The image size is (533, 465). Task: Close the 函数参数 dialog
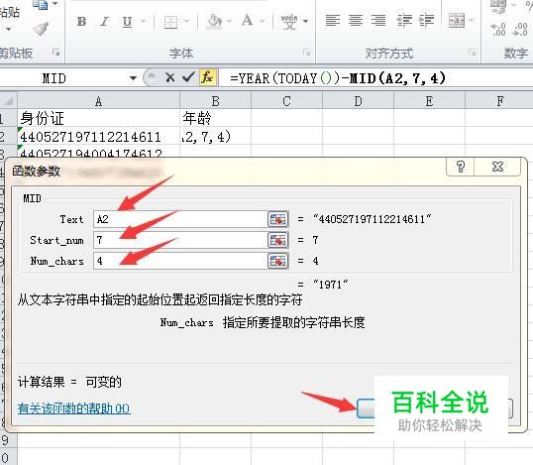point(497,167)
